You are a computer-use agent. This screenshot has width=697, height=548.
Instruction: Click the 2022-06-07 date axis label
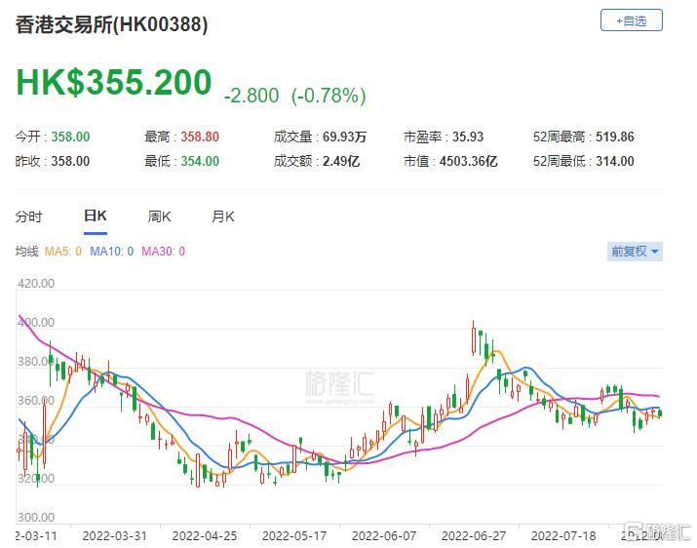[x=384, y=536]
